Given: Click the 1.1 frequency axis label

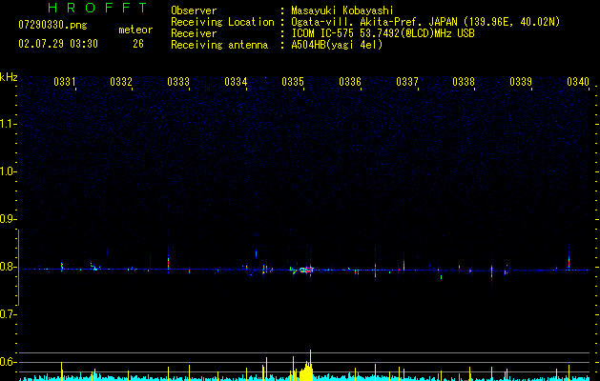Looking at the screenshot, I should tap(8, 124).
